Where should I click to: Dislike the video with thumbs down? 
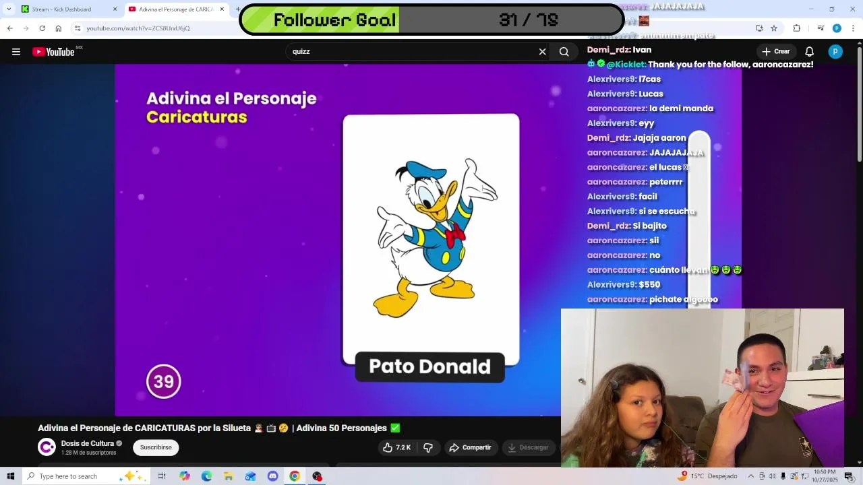(x=428, y=447)
